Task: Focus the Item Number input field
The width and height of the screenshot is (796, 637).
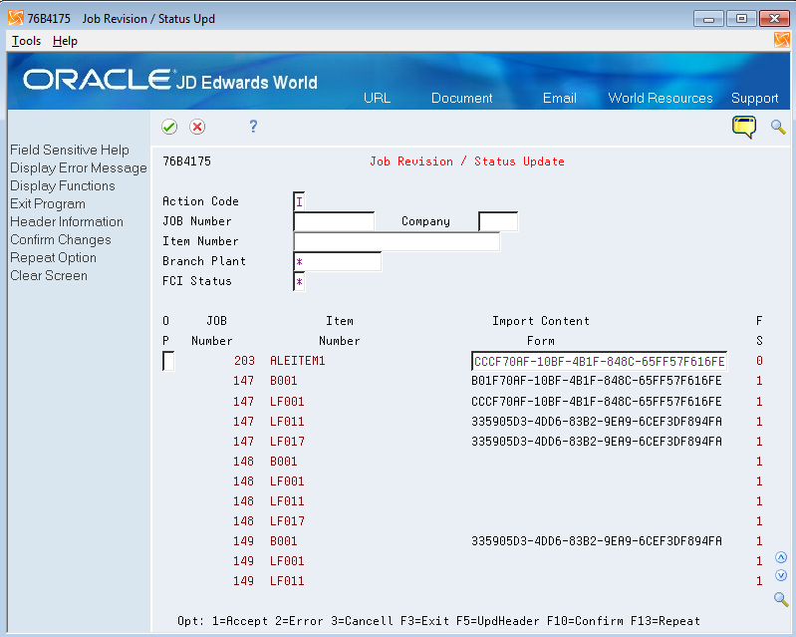Action: point(397,241)
